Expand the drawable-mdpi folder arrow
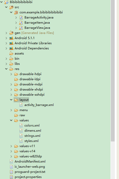The width and height of the screenshot is (119, 179). coord(11,84)
